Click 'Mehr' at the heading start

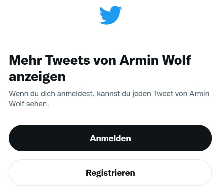coord(25,60)
